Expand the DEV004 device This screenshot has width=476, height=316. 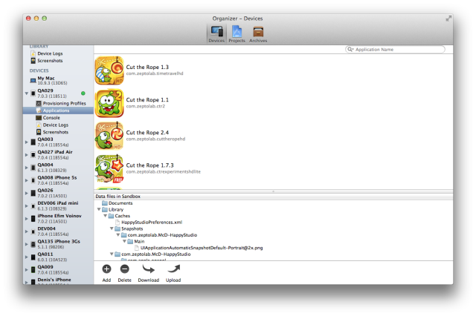27,231
